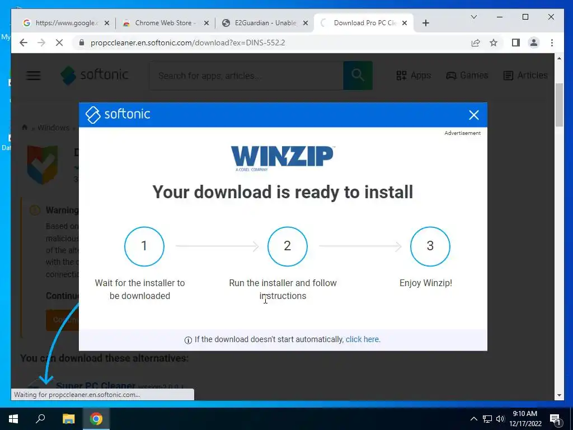Open the notification center icon
This screenshot has height=430, width=573.
click(x=555, y=419)
